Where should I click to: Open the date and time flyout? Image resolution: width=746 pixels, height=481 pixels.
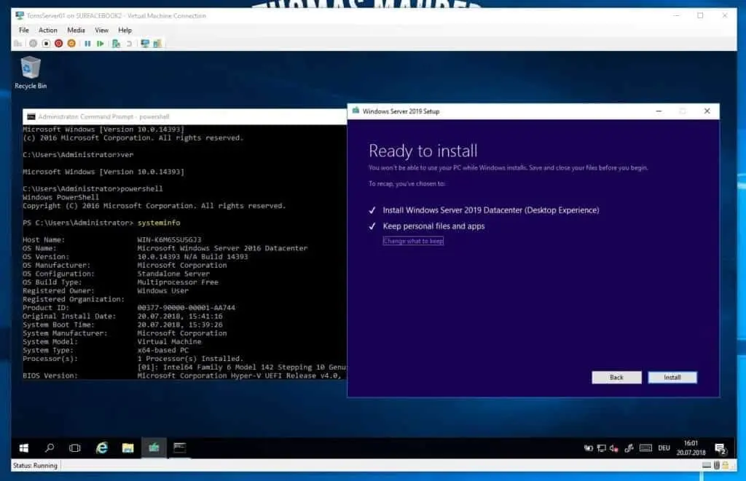pyautogui.click(x=692, y=448)
